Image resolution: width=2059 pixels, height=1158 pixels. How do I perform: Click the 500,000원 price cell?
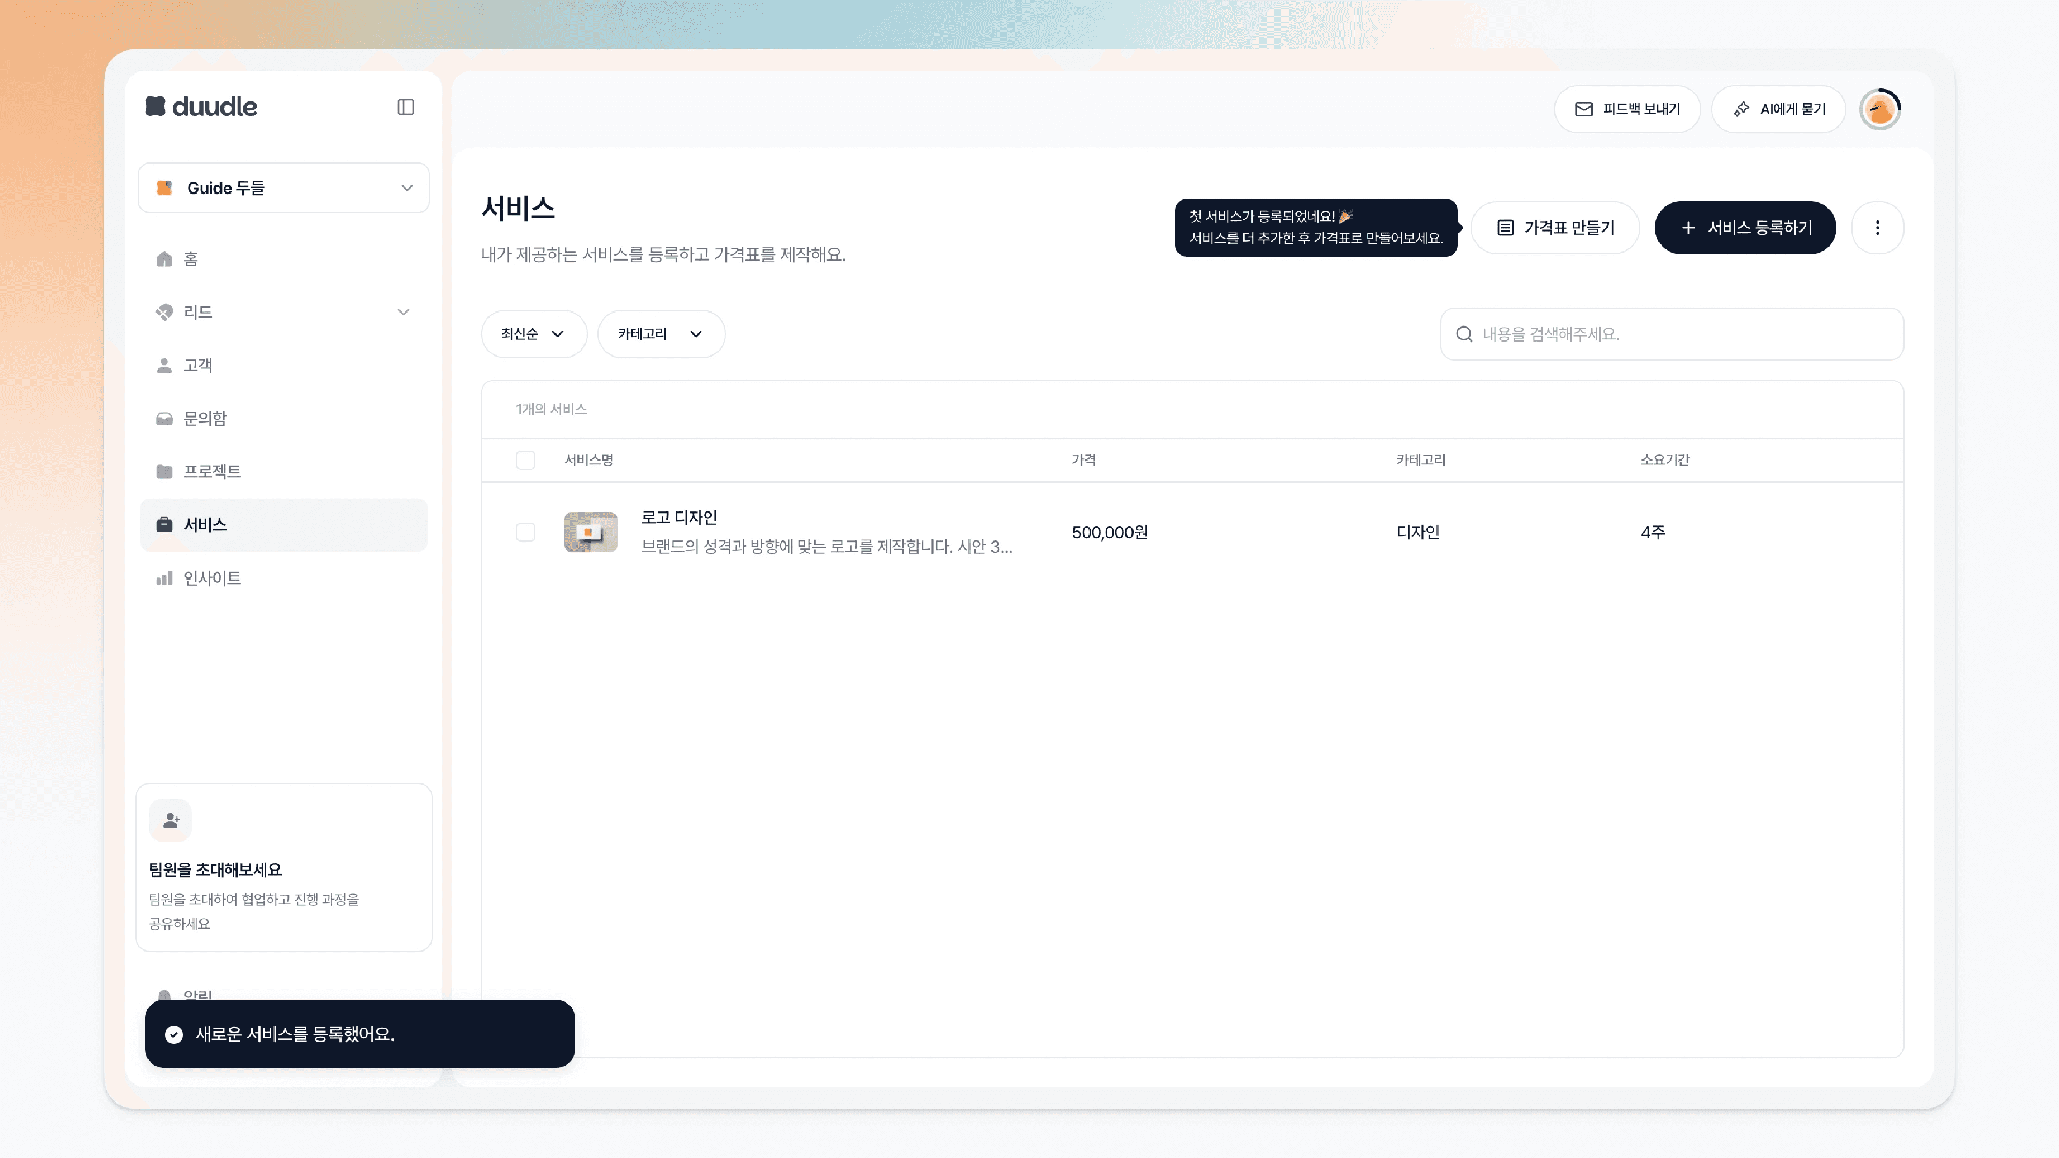[x=1109, y=532]
